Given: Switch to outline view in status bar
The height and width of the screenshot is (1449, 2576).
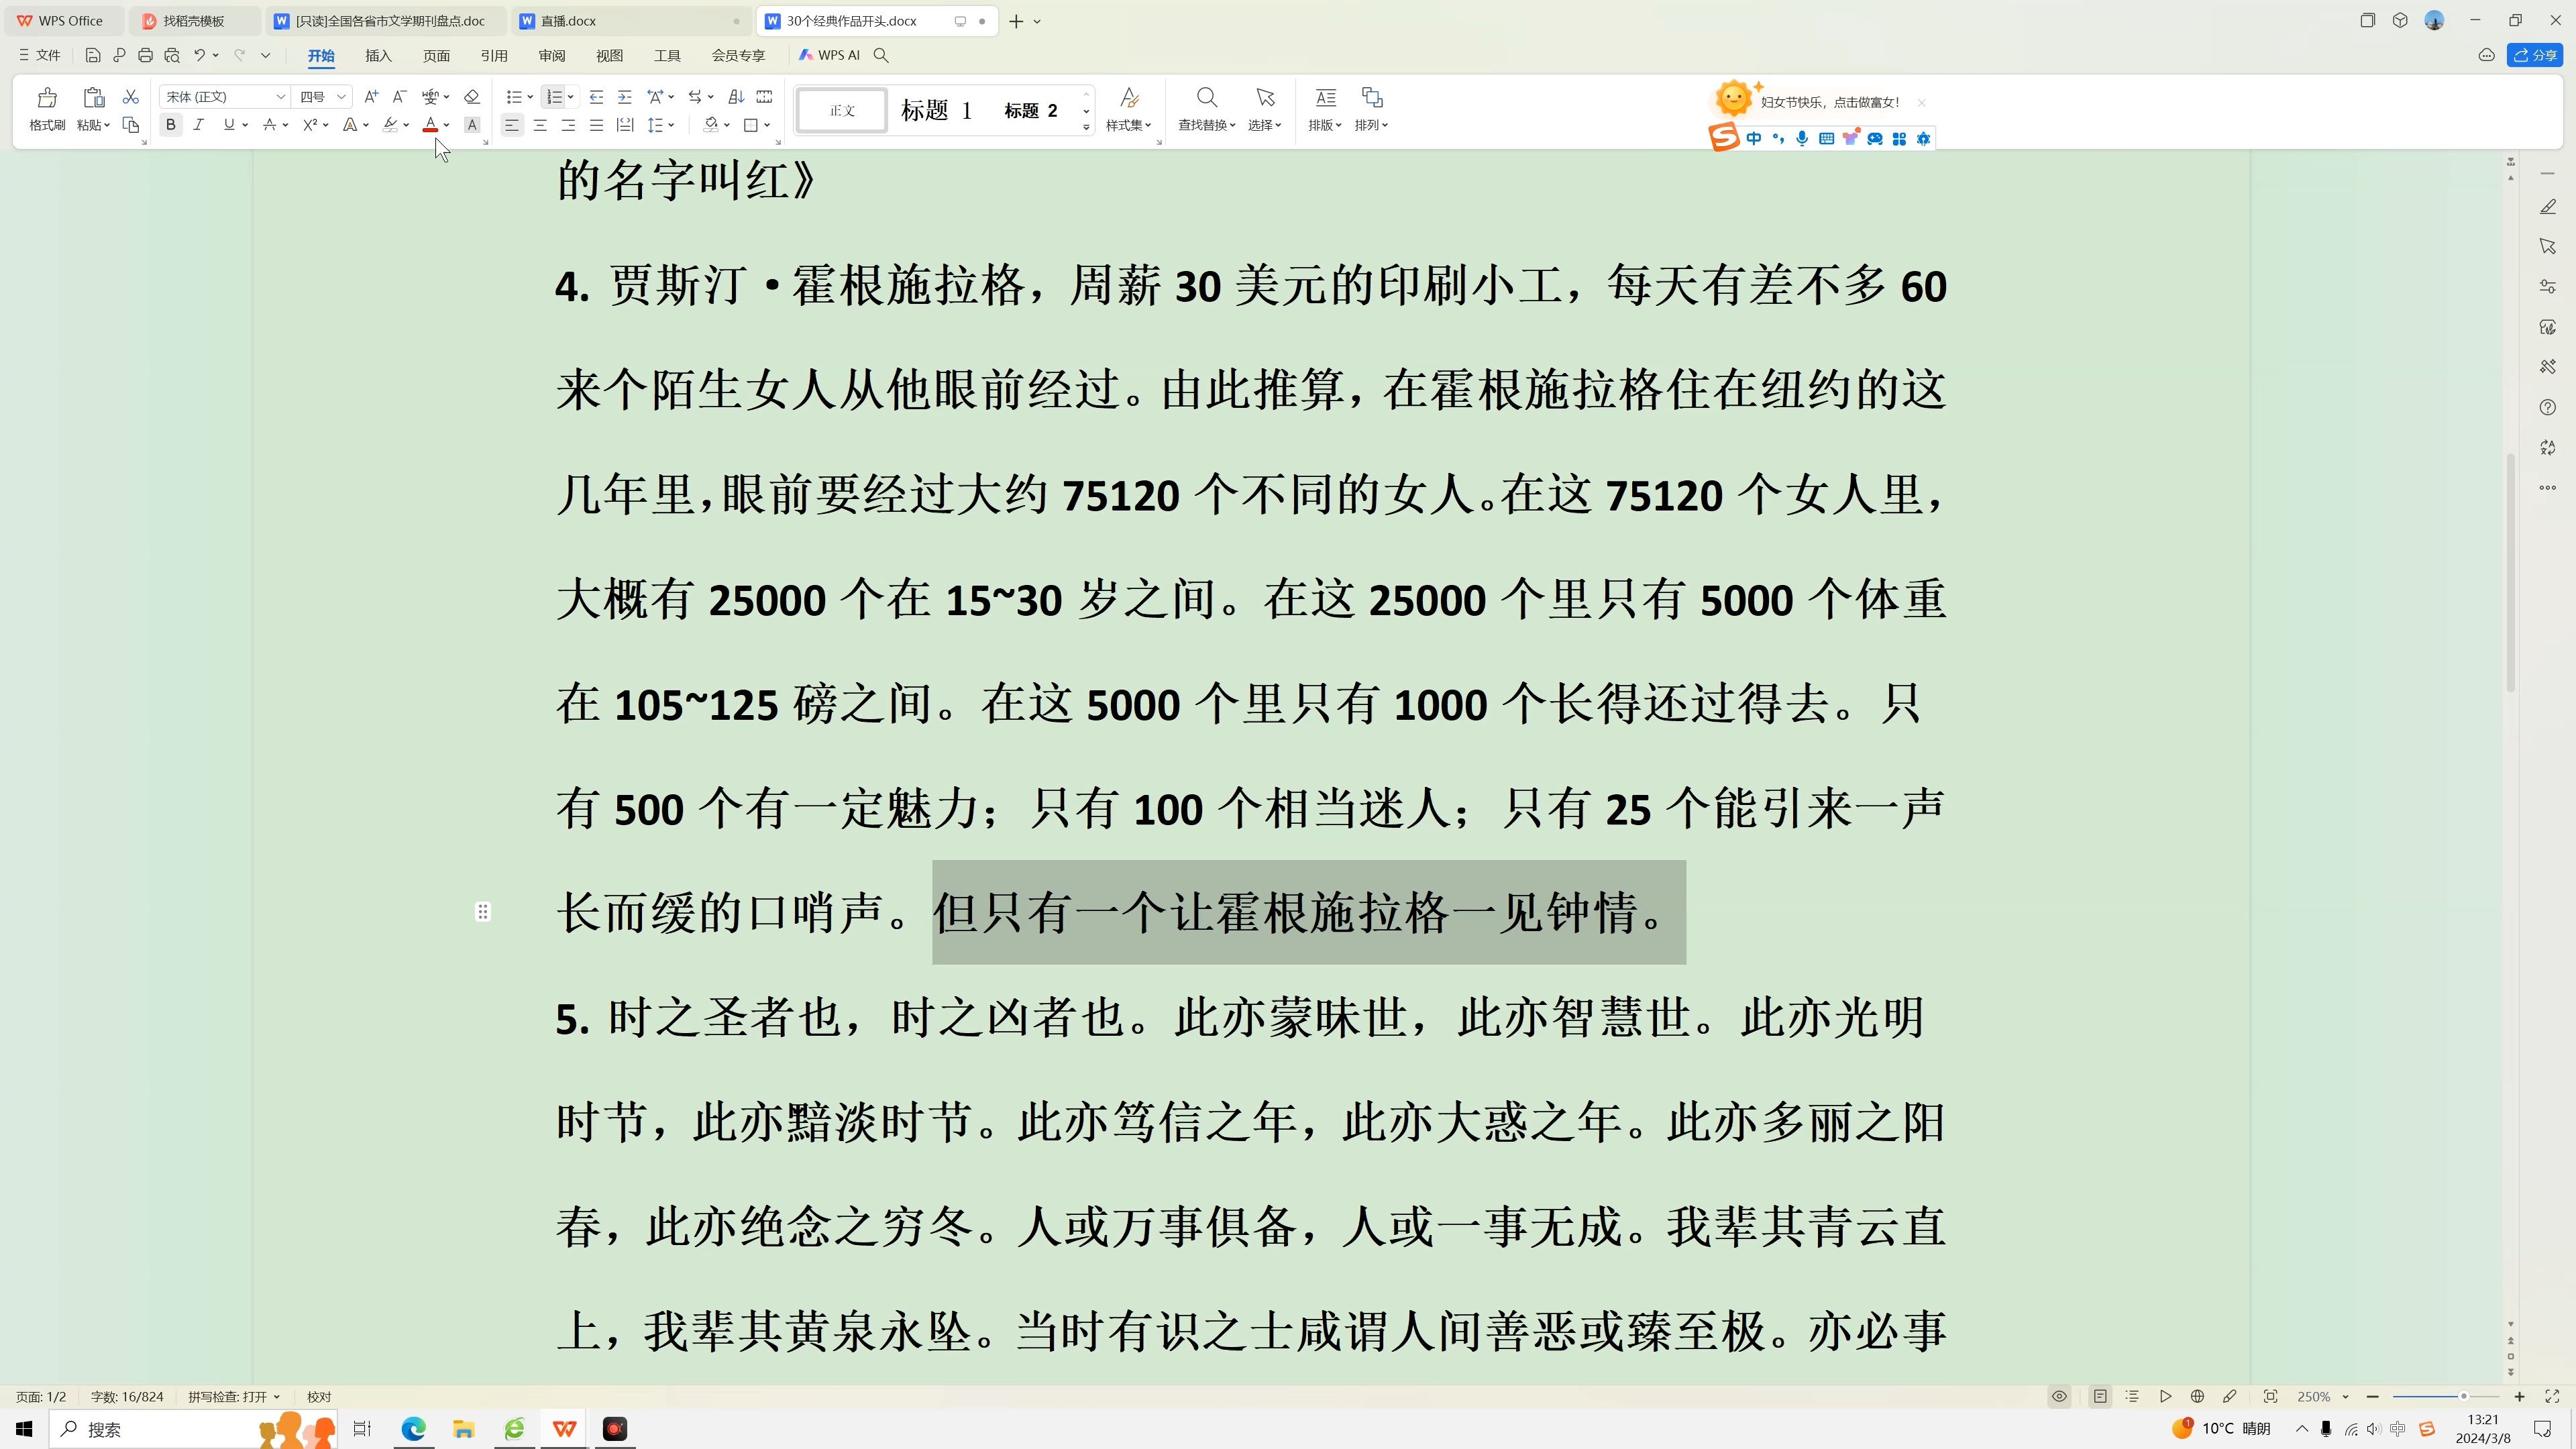Looking at the screenshot, I should [2132, 1397].
